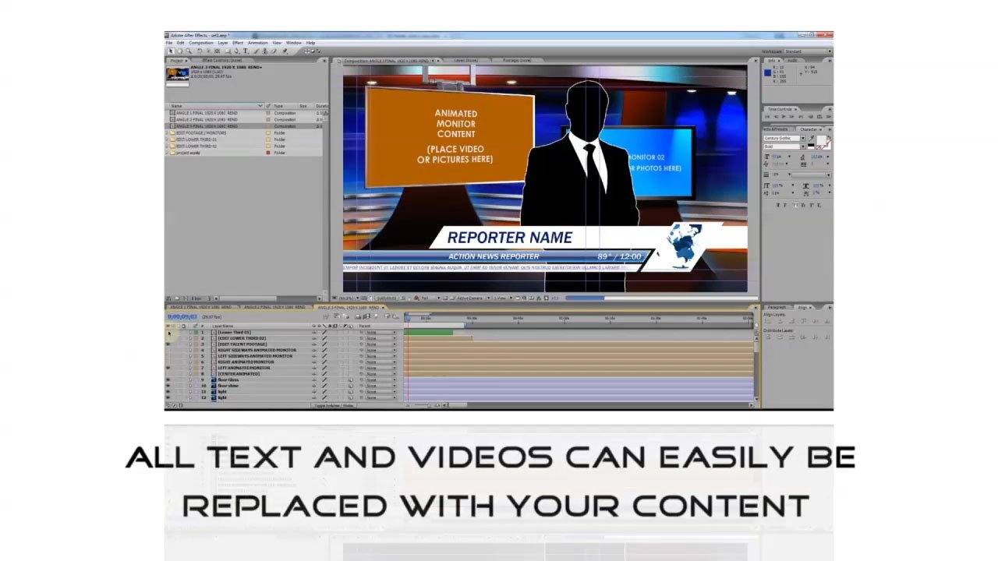The width and height of the screenshot is (998, 561).
Task: Select the Rotation tool
Action: pos(200,51)
